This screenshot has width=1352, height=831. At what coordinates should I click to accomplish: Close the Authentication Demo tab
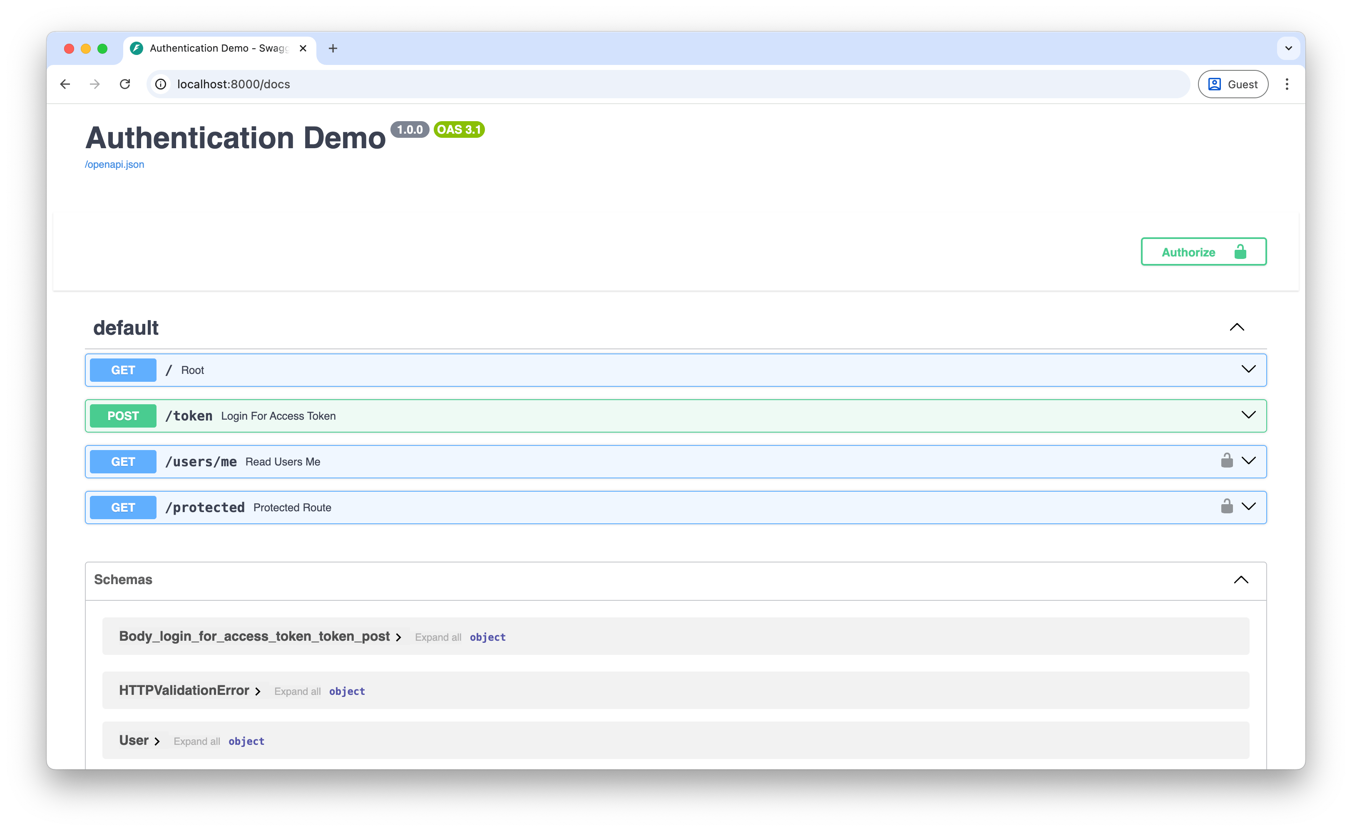pyautogui.click(x=303, y=48)
